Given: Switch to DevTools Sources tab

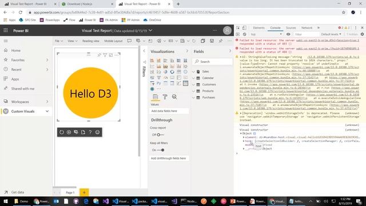Looking at the screenshot, I should coord(291,28).
